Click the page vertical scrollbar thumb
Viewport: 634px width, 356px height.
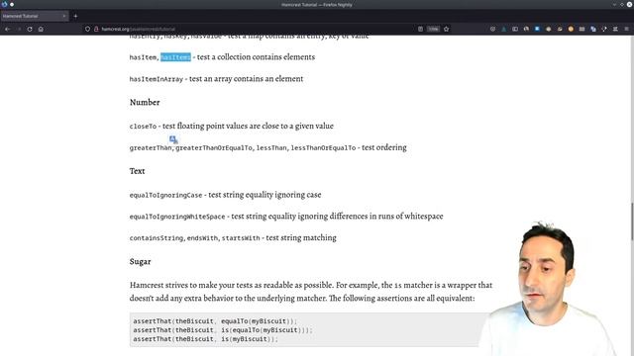pyautogui.click(x=632, y=222)
